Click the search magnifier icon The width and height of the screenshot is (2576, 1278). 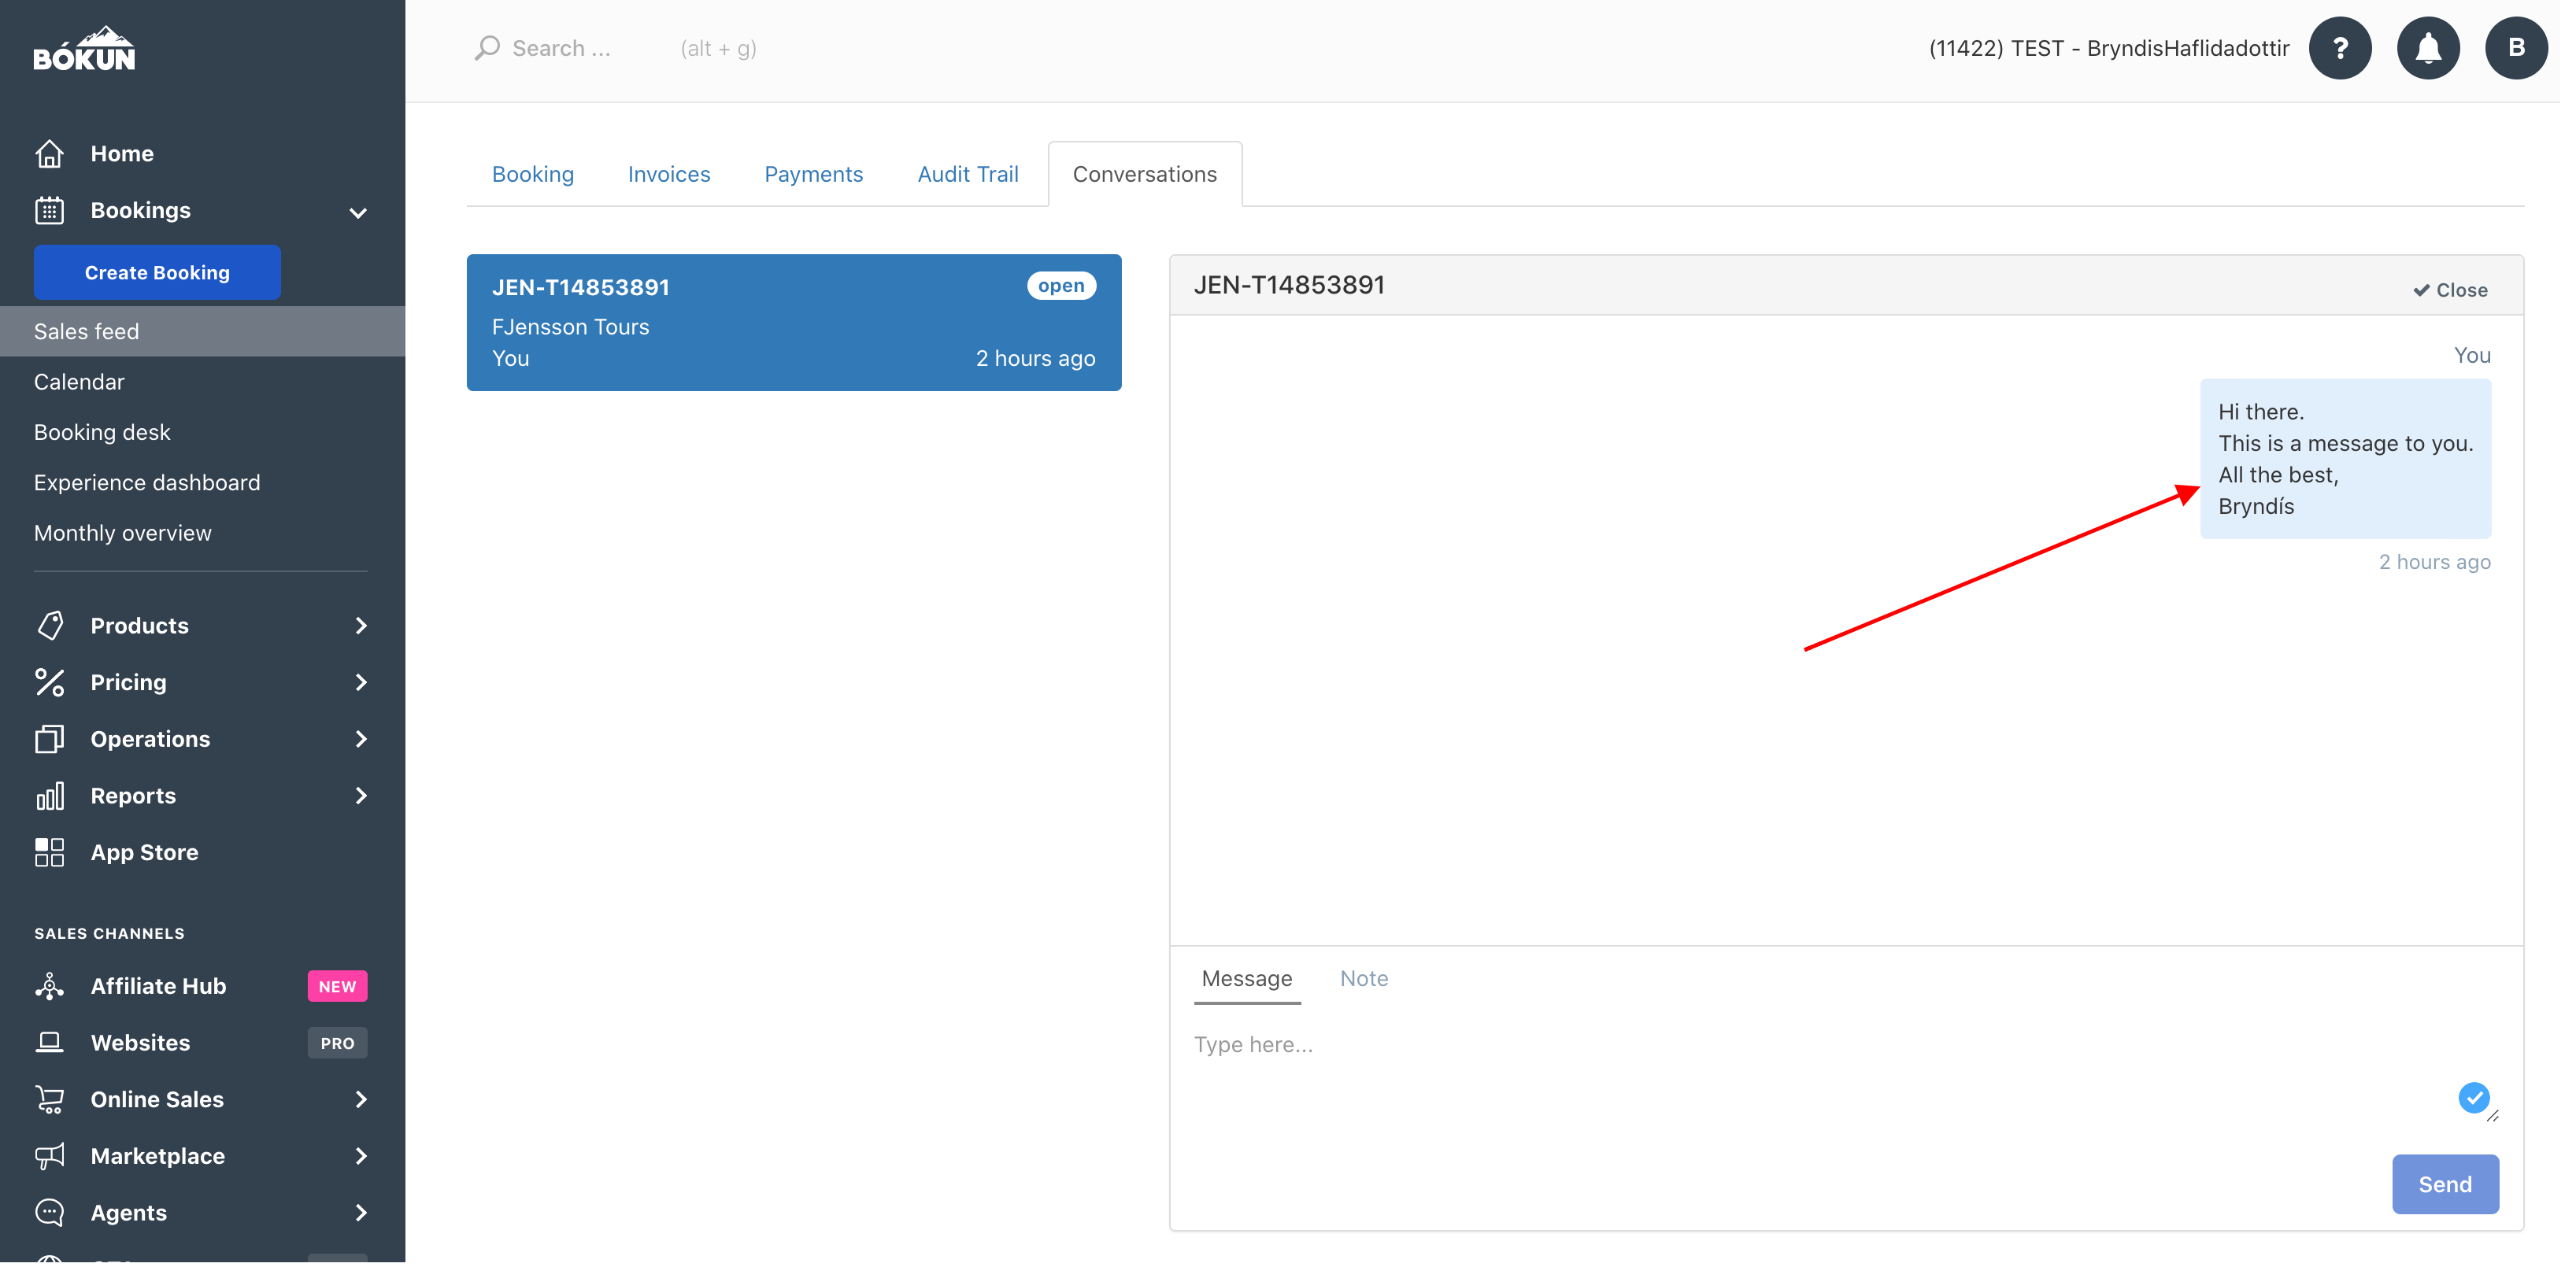[x=489, y=49]
